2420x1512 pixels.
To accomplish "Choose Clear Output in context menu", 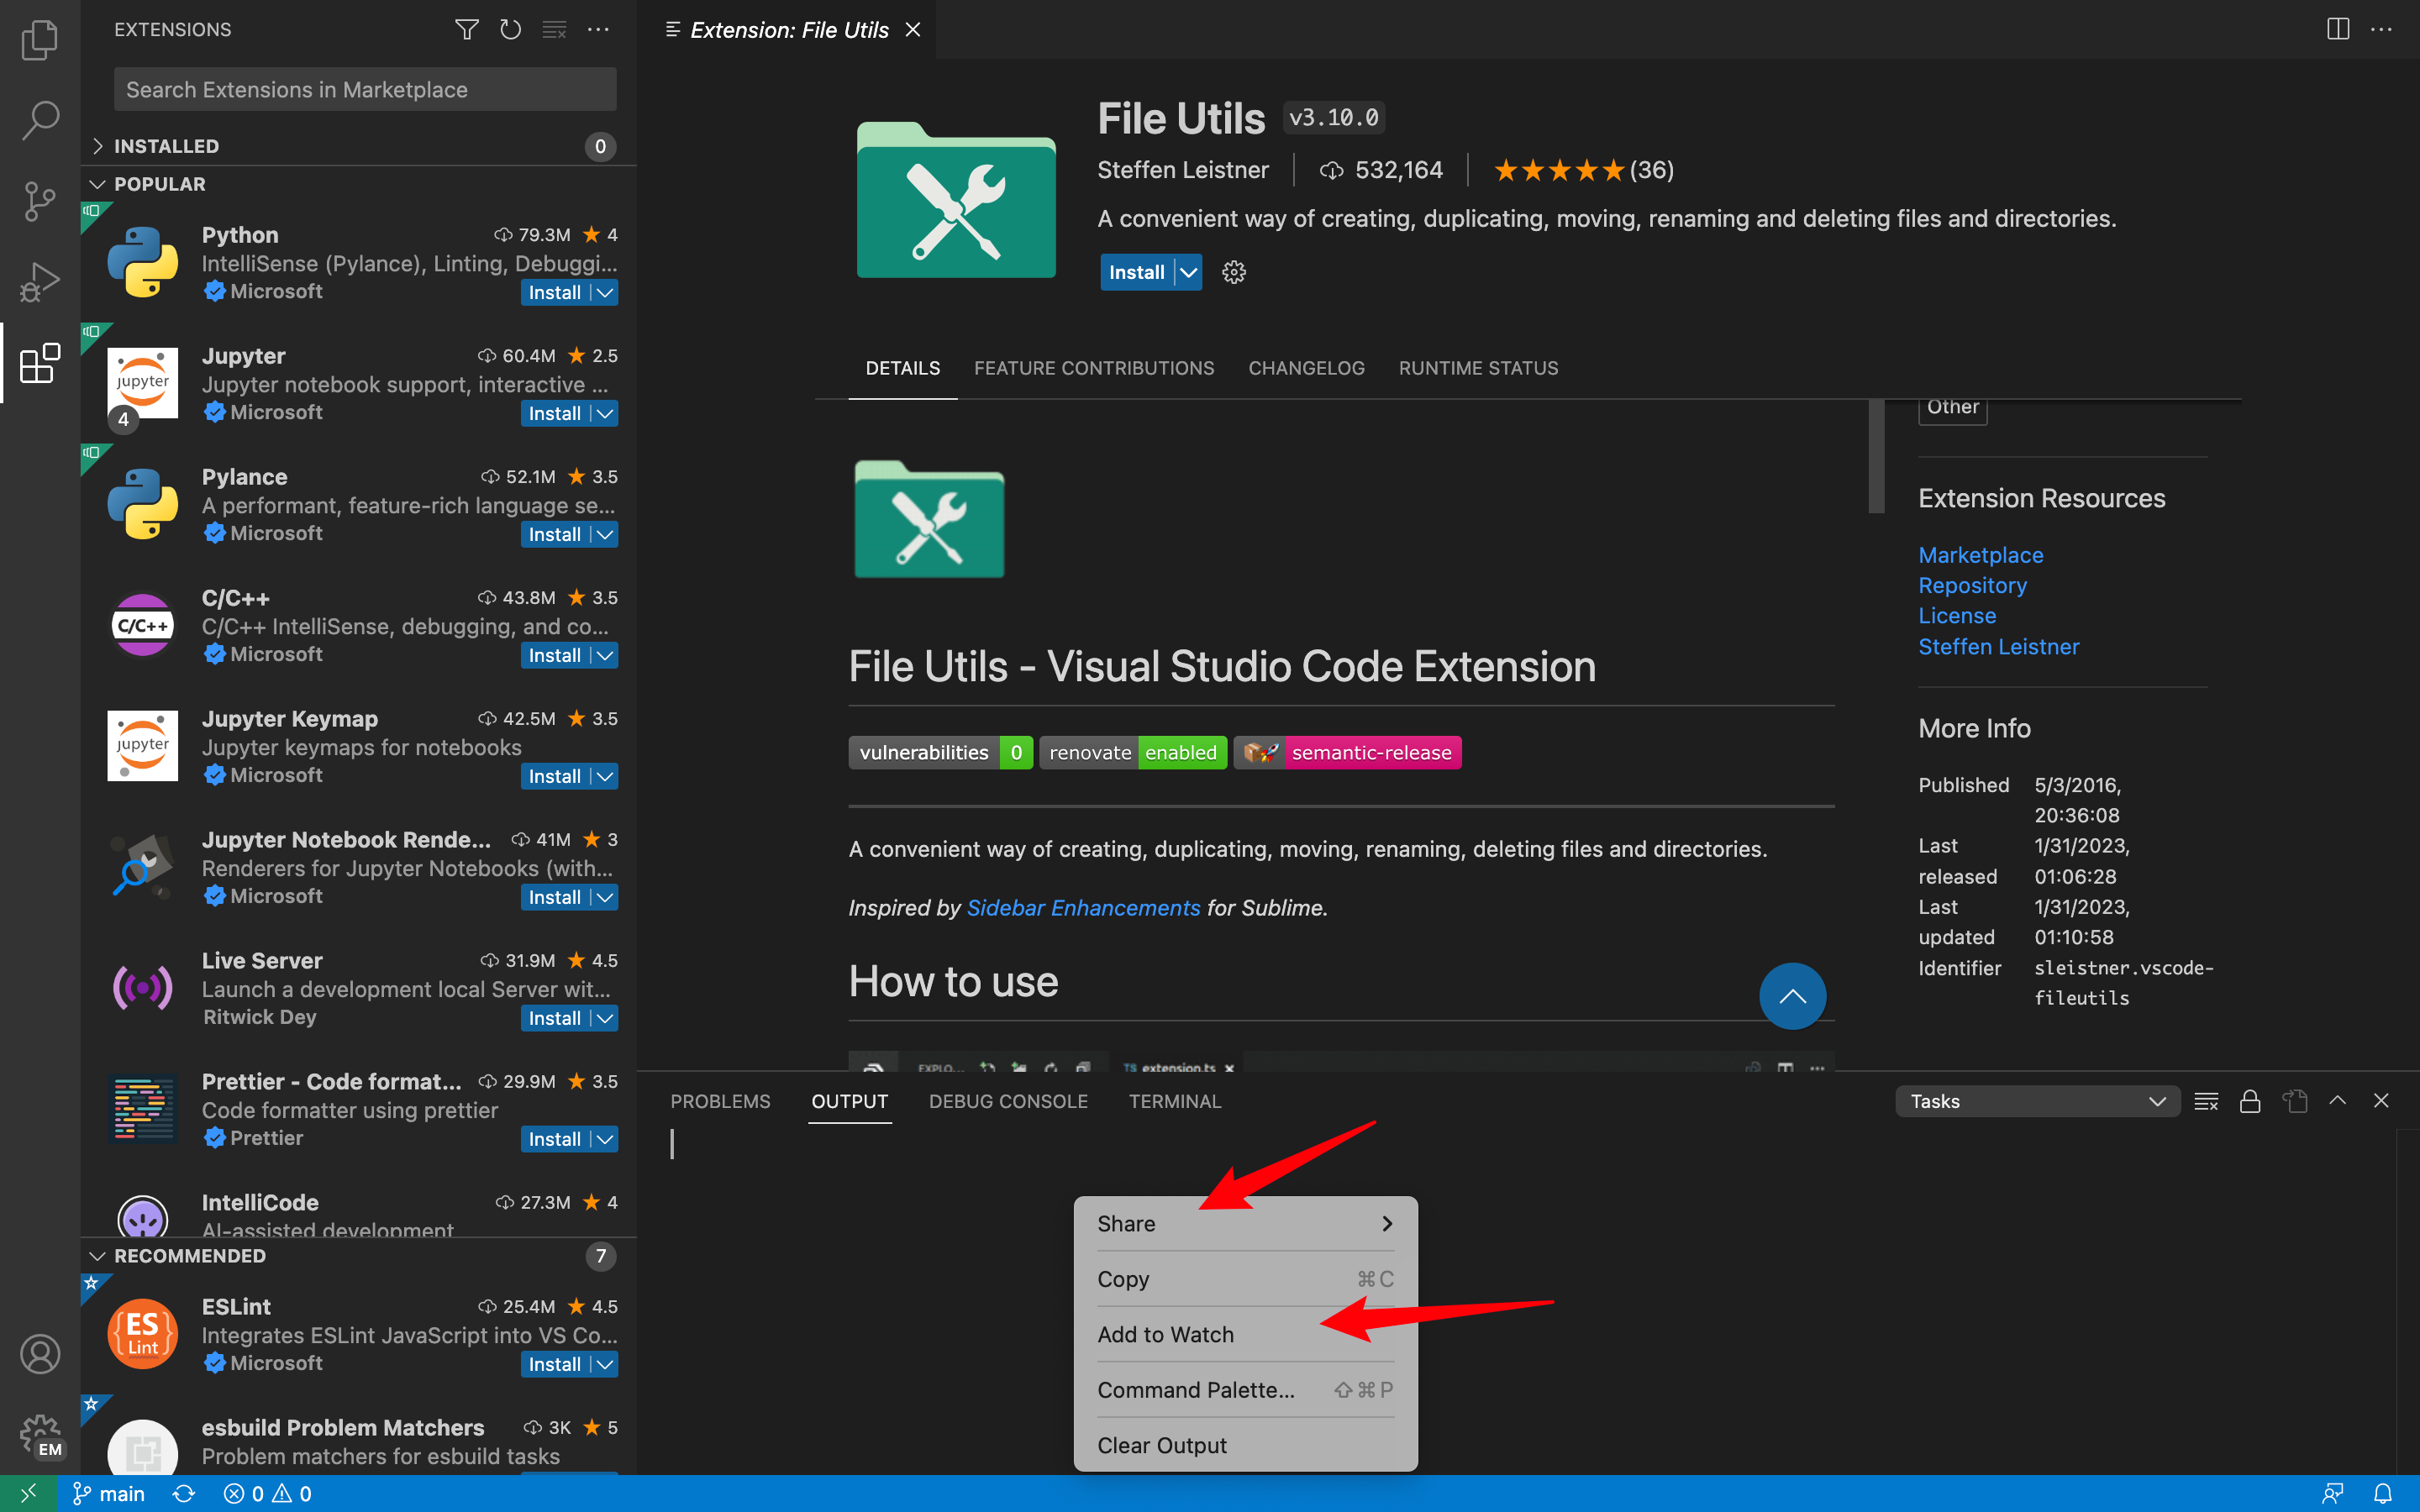I will pos(1245,1445).
